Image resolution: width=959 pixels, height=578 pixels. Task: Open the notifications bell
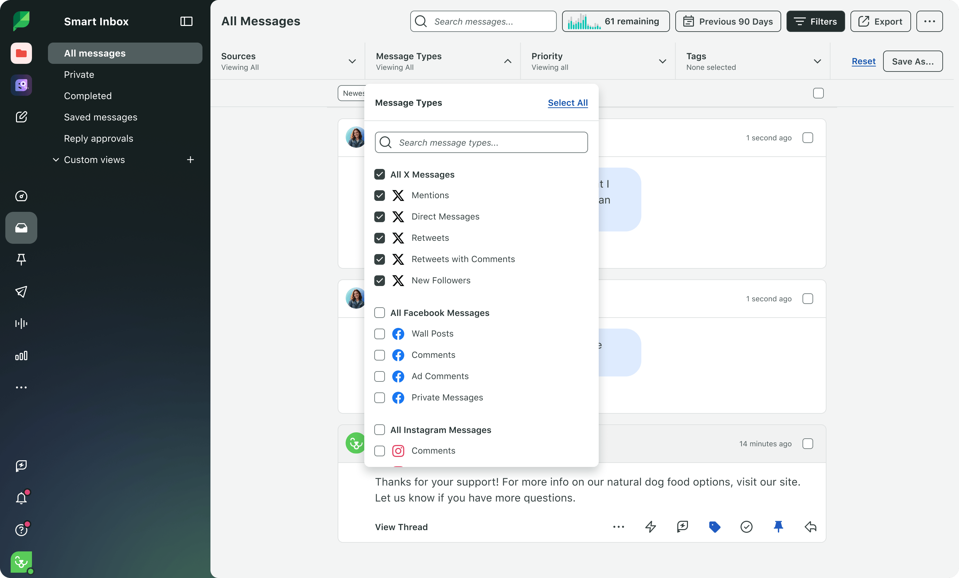(21, 498)
